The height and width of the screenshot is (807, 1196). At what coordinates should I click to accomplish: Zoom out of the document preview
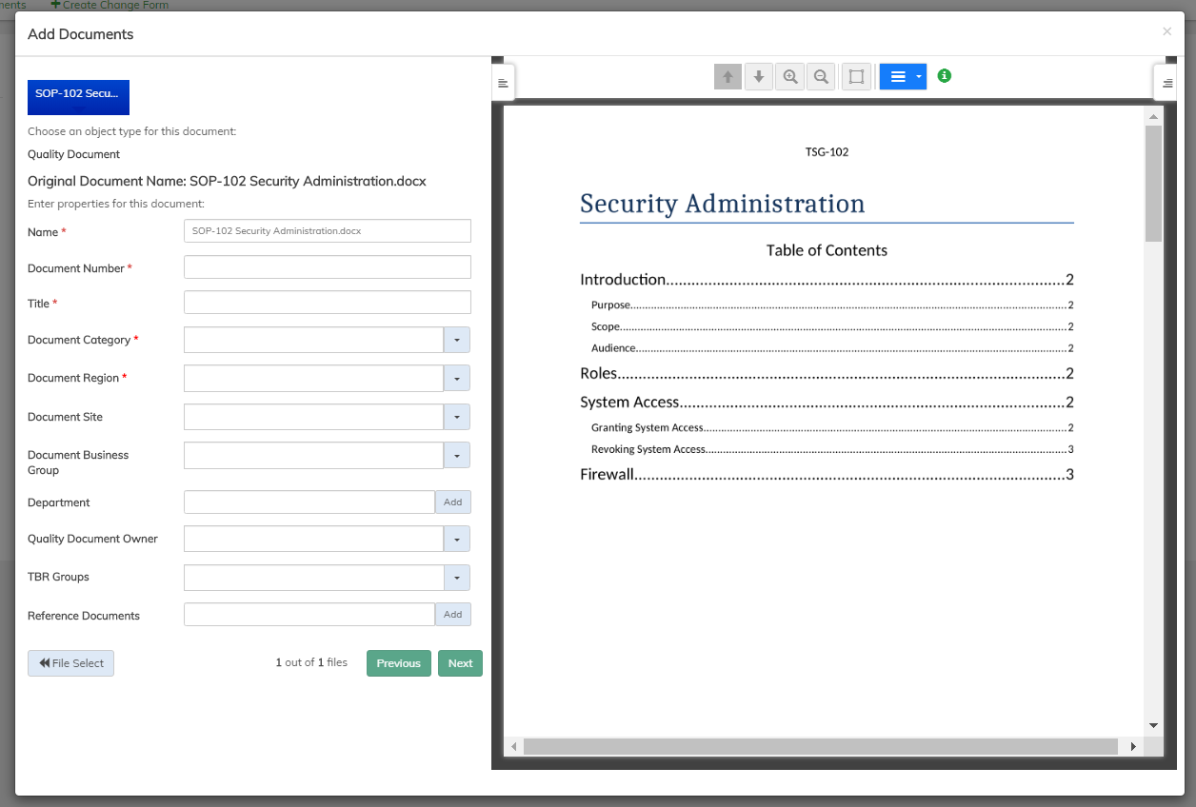[821, 77]
